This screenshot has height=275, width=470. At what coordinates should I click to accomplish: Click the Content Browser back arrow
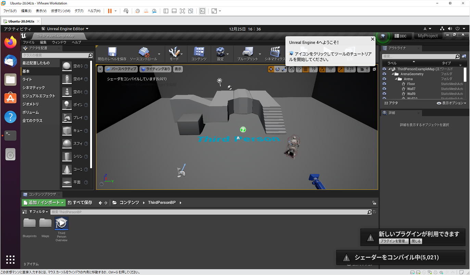coord(100,203)
